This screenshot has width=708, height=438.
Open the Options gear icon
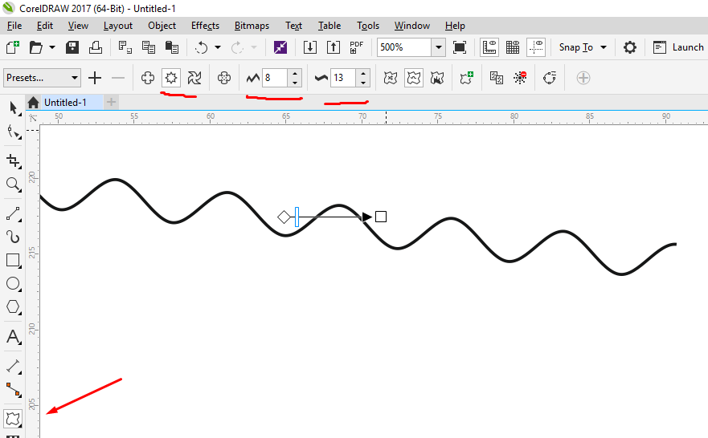pos(629,47)
